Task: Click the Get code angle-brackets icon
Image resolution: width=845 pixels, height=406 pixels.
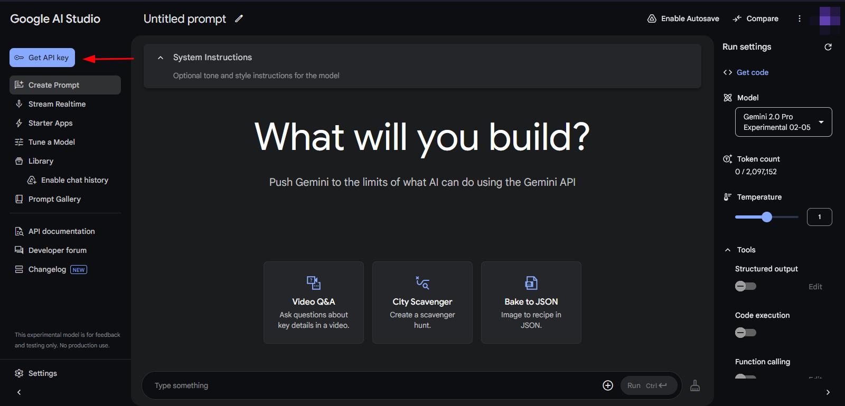Action: pos(728,72)
